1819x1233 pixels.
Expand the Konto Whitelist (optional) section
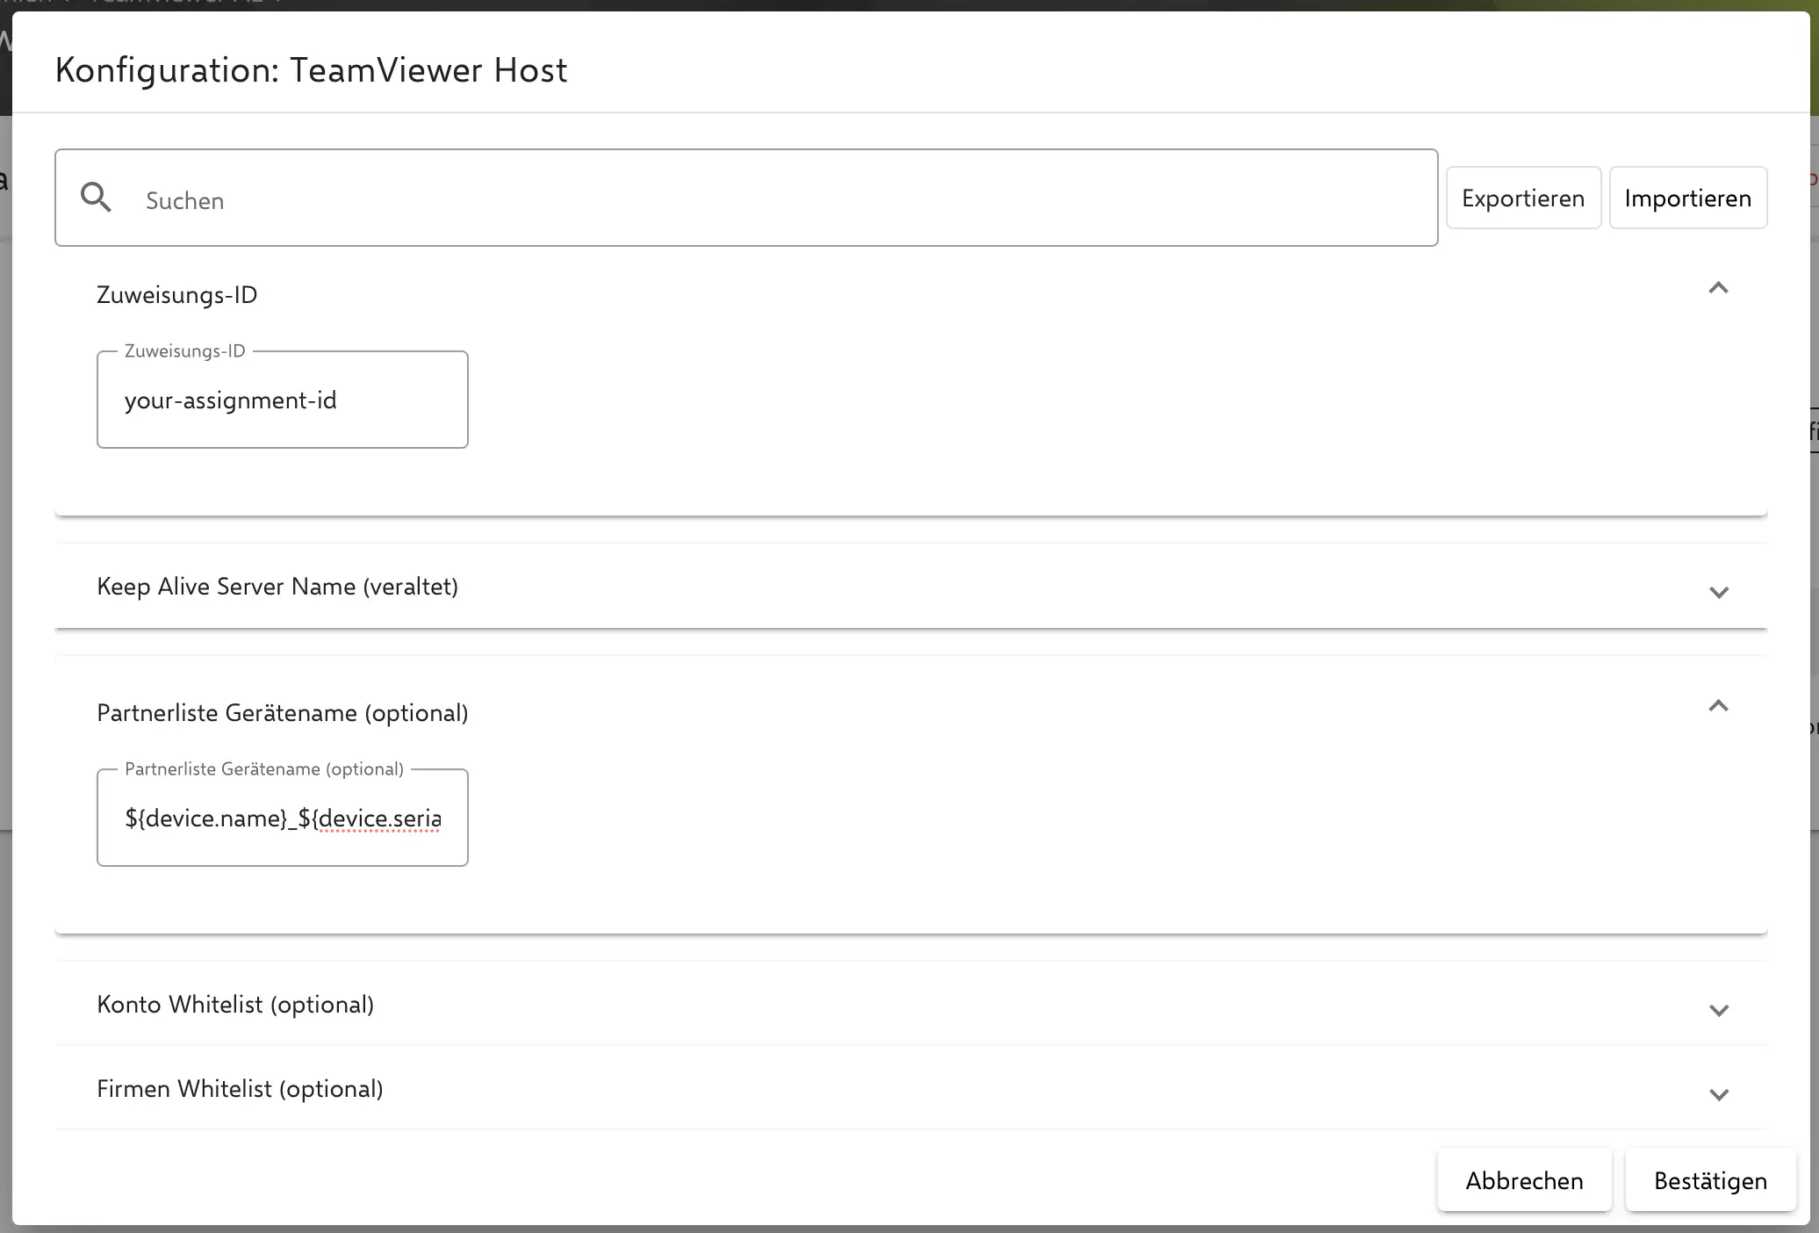tap(1719, 1010)
